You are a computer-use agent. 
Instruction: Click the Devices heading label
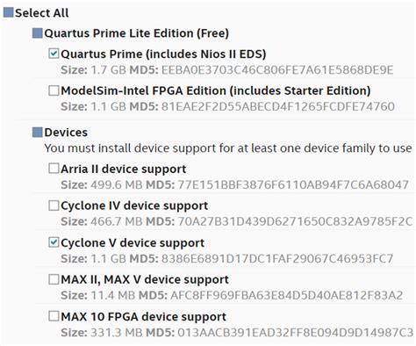[x=66, y=133]
